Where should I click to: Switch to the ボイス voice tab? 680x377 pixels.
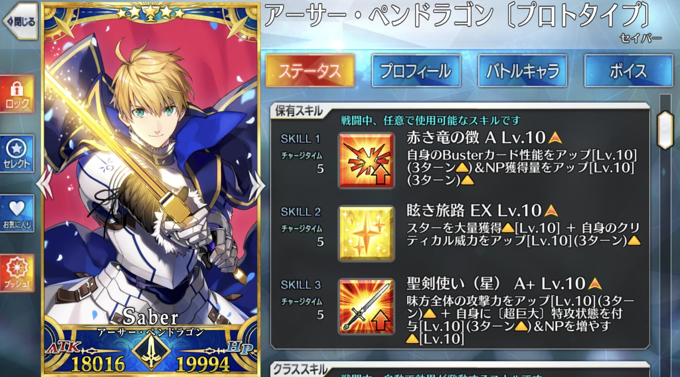(x=628, y=71)
